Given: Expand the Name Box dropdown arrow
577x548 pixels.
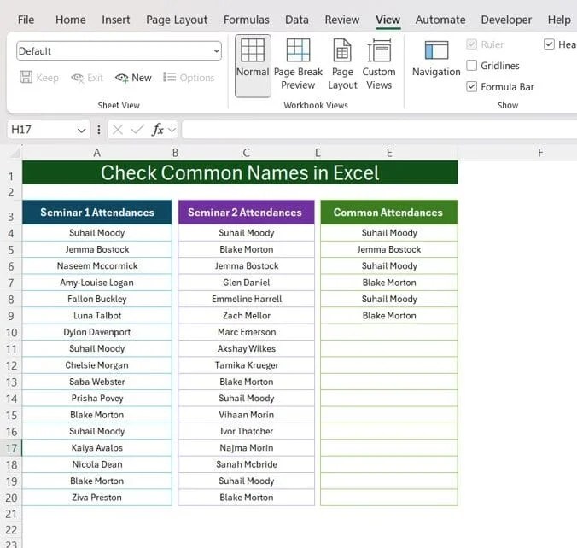Looking at the screenshot, I should point(81,131).
